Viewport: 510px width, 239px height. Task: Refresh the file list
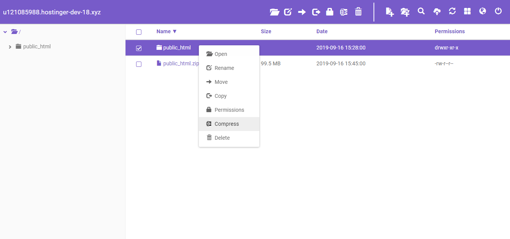pyautogui.click(x=452, y=11)
